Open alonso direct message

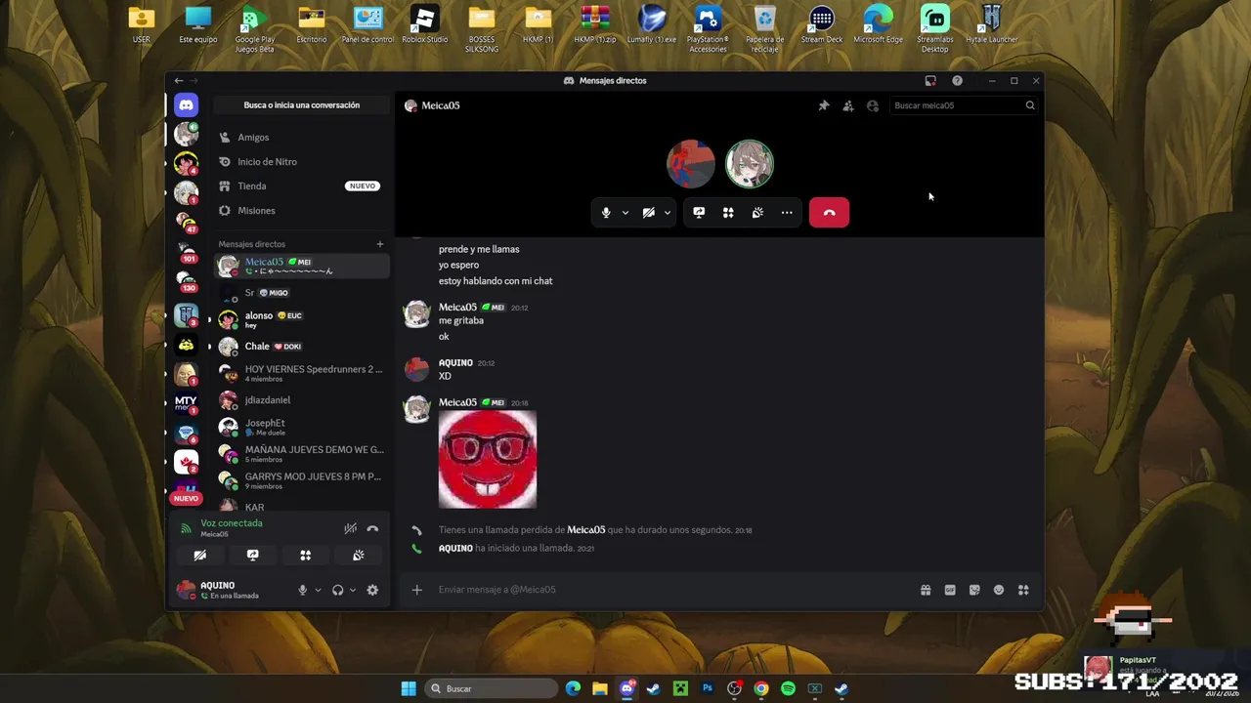pyautogui.click(x=301, y=319)
